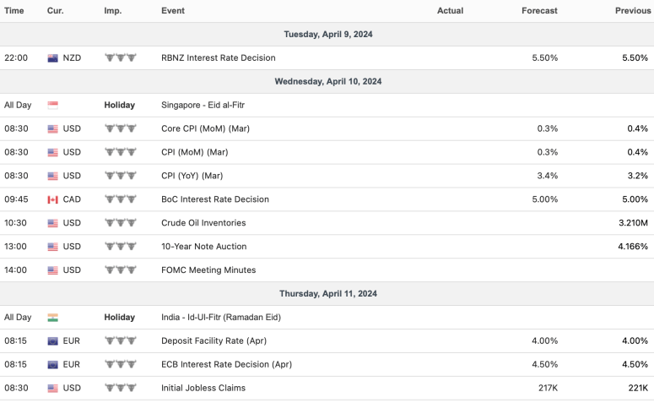Click the importance bull icons for Crude Oil Inventories
654x403 pixels.
click(x=120, y=223)
